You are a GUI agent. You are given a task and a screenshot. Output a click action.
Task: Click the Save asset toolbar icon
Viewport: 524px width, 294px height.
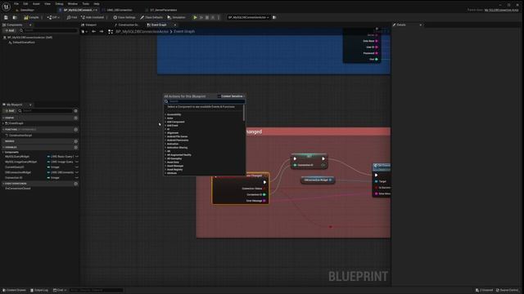click(x=6, y=17)
